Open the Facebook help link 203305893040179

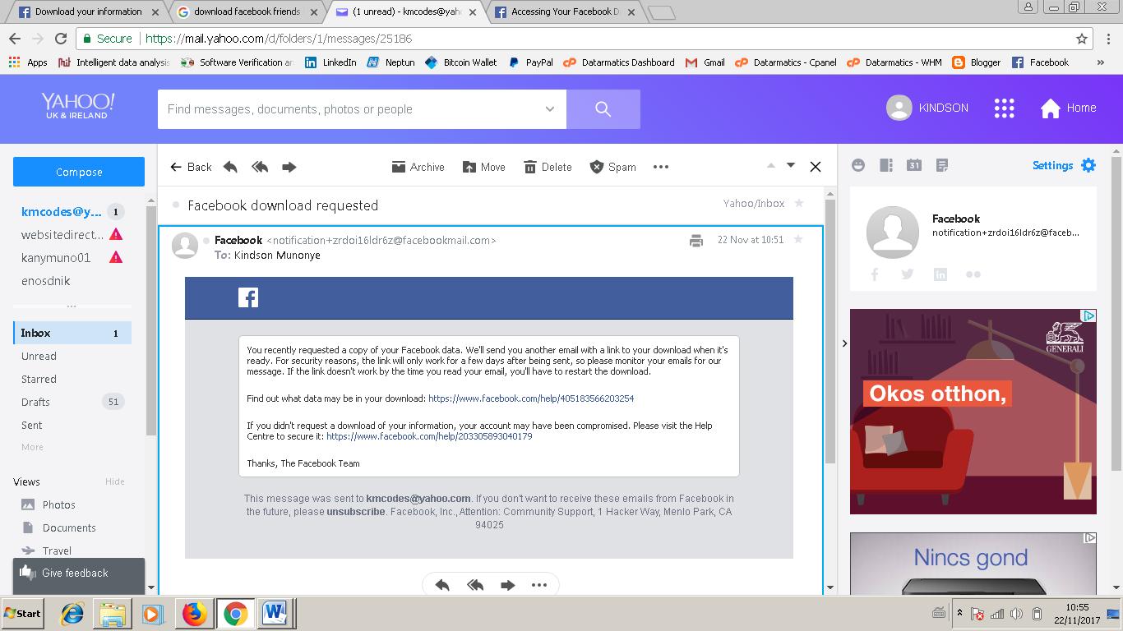point(429,436)
